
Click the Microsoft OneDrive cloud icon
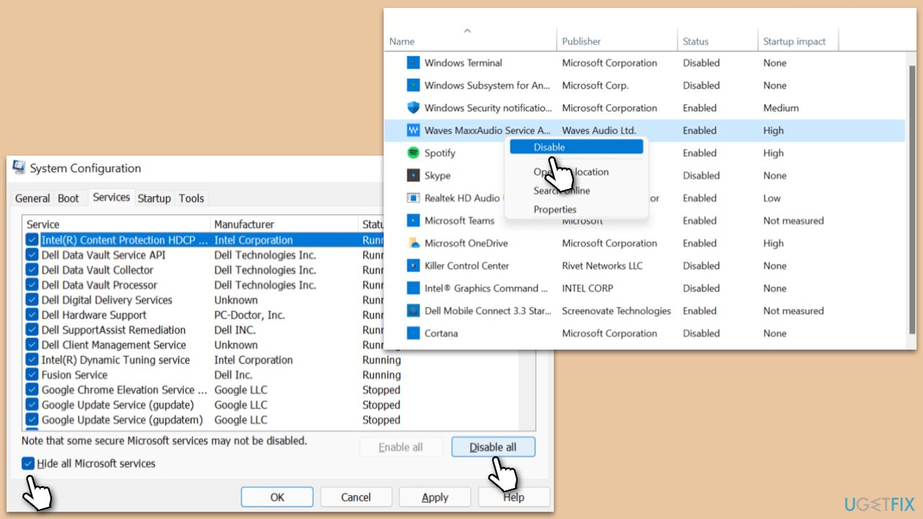pyautogui.click(x=413, y=243)
